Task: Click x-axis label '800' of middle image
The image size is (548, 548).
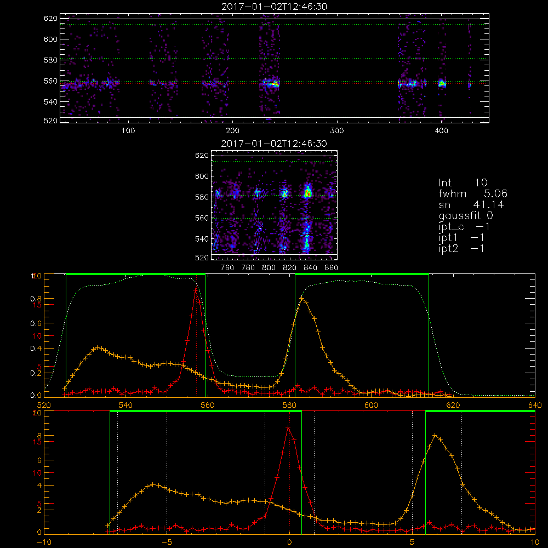Action: click(x=269, y=268)
